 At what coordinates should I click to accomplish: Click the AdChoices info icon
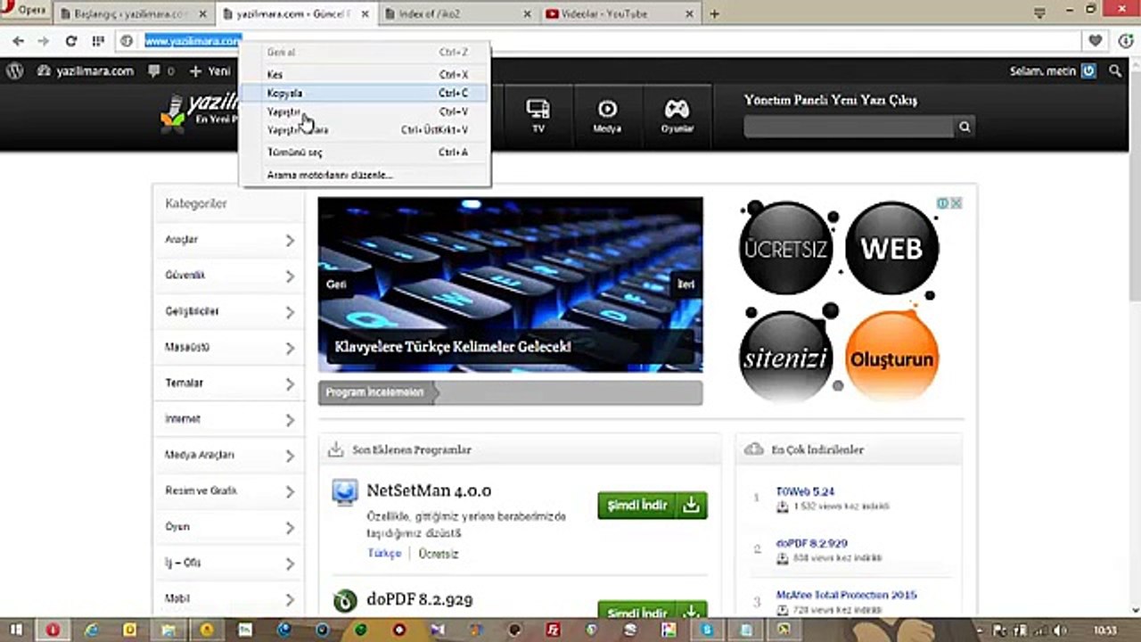[x=943, y=203]
